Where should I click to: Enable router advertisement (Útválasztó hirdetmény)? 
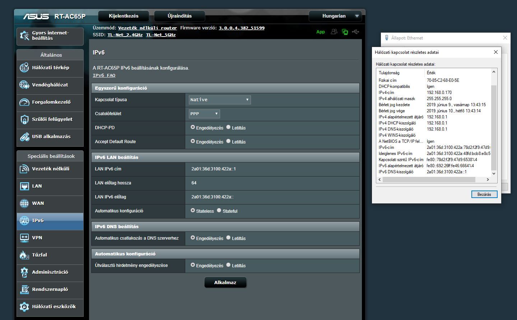193,265
